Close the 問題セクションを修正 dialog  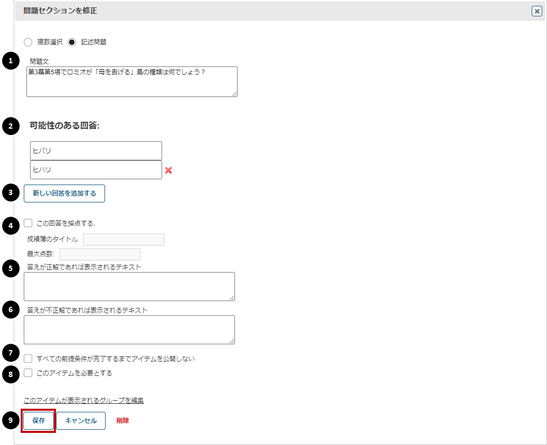tap(537, 11)
